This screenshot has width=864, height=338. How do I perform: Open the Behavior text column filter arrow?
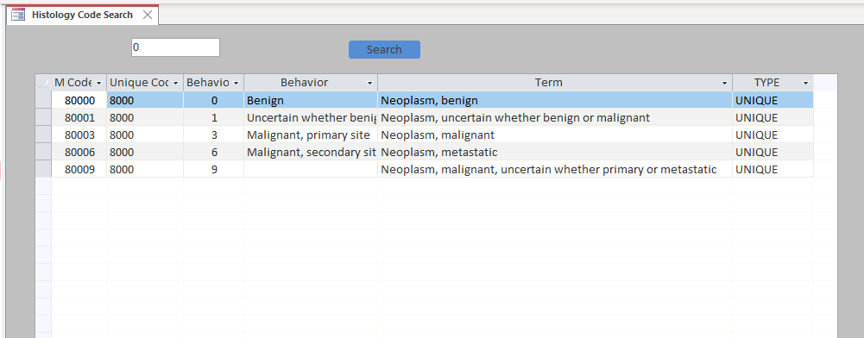(x=369, y=83)
